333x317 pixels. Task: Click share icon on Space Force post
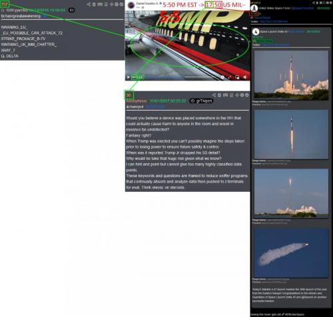314,3
